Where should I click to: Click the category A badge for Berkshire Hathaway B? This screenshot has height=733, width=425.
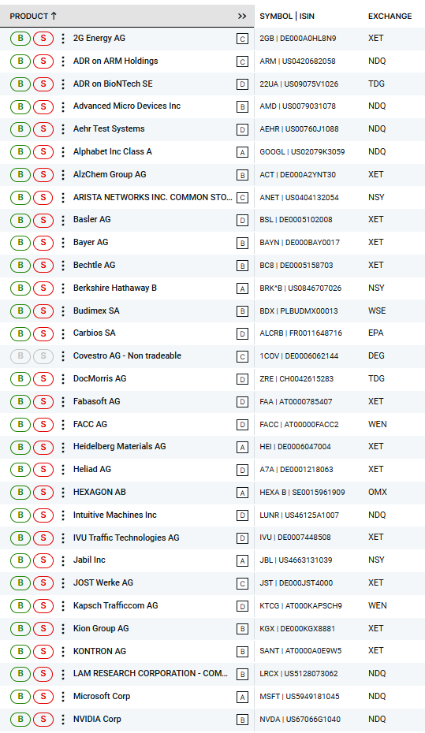(242, 289)
